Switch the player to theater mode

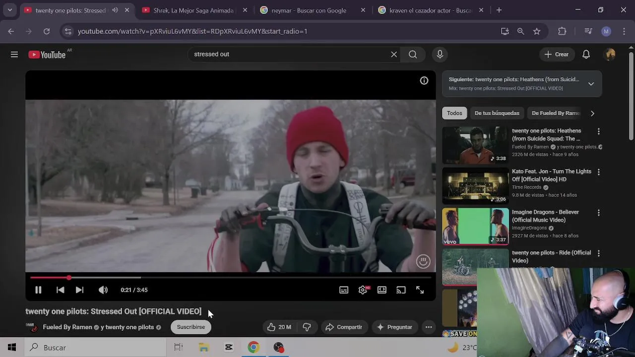(x=382, y=290)
